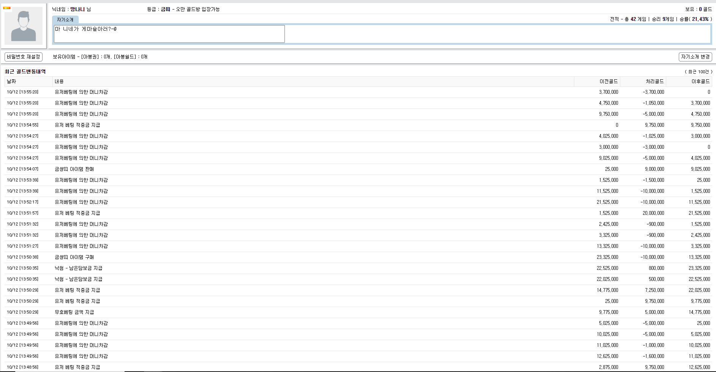716x372 pixels.
Task: Click the 처리골드 column header
Action: pyautogui.click(x=654, y=82)
